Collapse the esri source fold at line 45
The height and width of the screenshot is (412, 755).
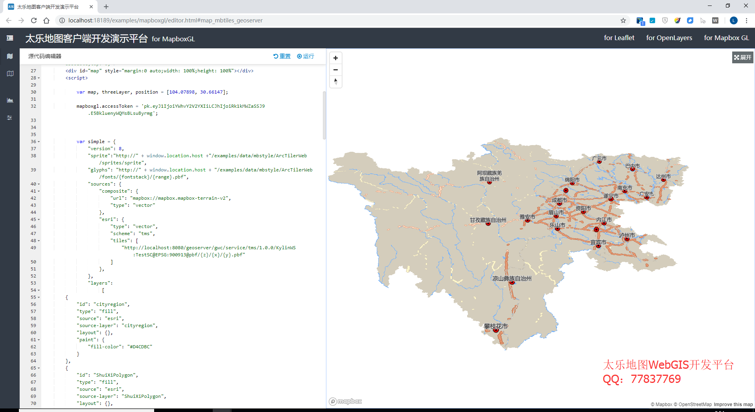39,219
